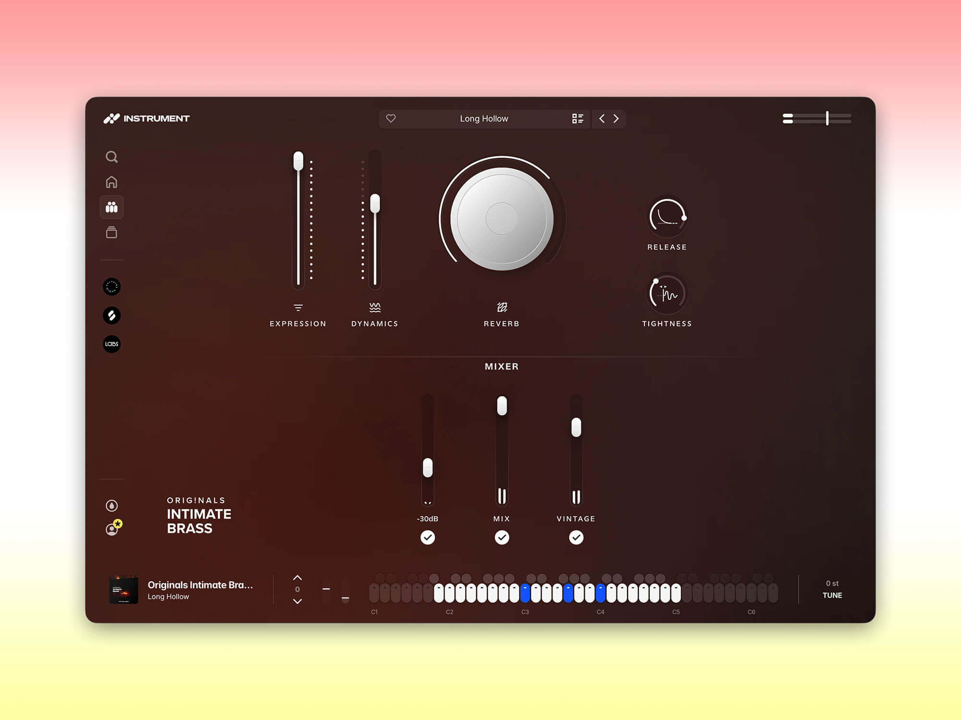Click the 0 st tune value
961x720 pixels.
pyautogui.click(x=832, y=583)
